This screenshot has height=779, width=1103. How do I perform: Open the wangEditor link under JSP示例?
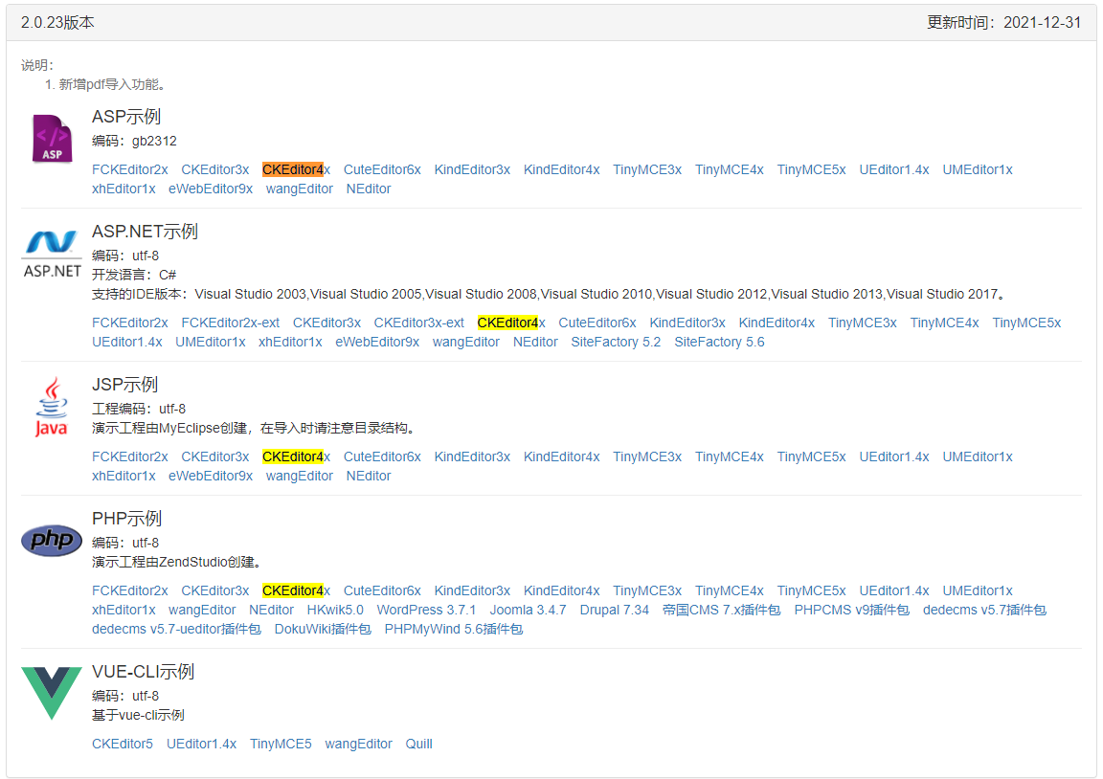pos(300,476)
